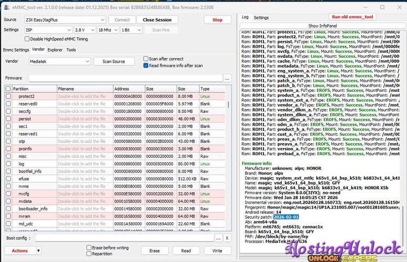Switch to Tools tab
This screenshot has height=262, width=407.
click(71, 50)
